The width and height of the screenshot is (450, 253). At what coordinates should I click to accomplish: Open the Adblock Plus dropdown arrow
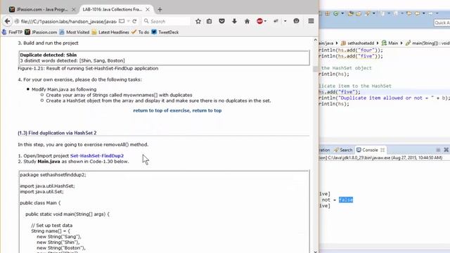click(265, 21)
